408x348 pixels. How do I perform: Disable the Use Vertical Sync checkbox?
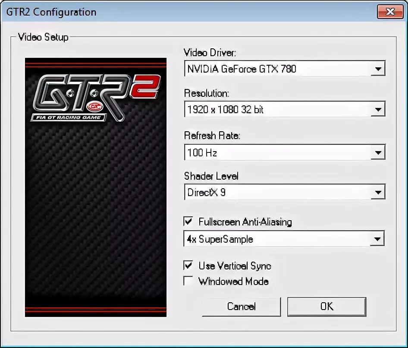188,265
